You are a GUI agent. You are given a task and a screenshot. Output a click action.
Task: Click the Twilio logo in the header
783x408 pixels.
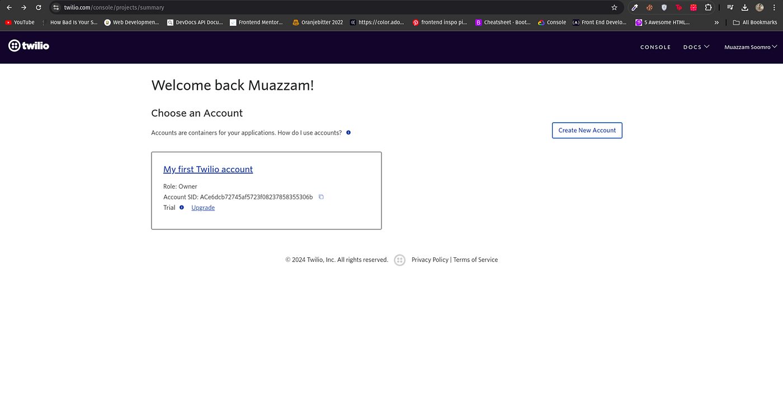coord(29,46)
